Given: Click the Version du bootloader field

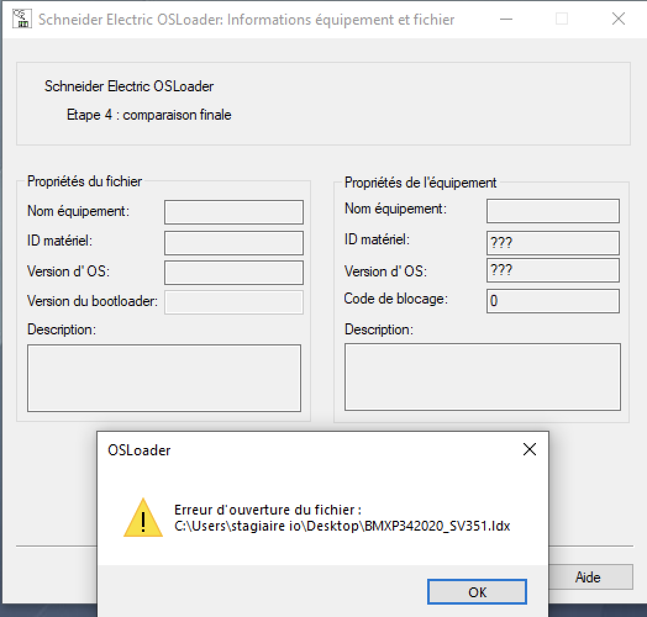Looking at the screenshot, I should click(233, 302).
